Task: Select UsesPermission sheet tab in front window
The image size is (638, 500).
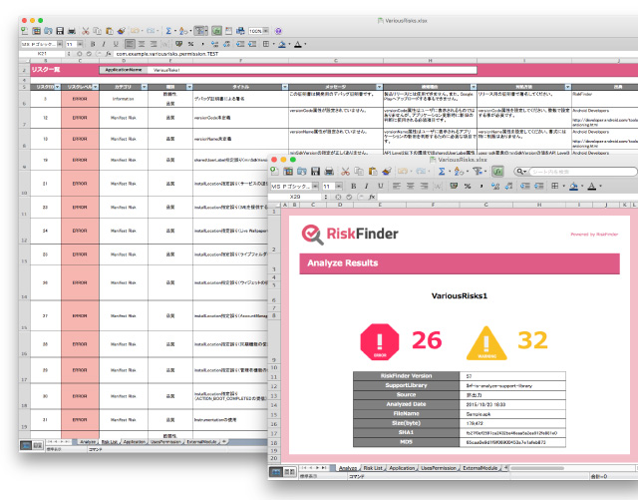Action: click(x=439, y=468)
